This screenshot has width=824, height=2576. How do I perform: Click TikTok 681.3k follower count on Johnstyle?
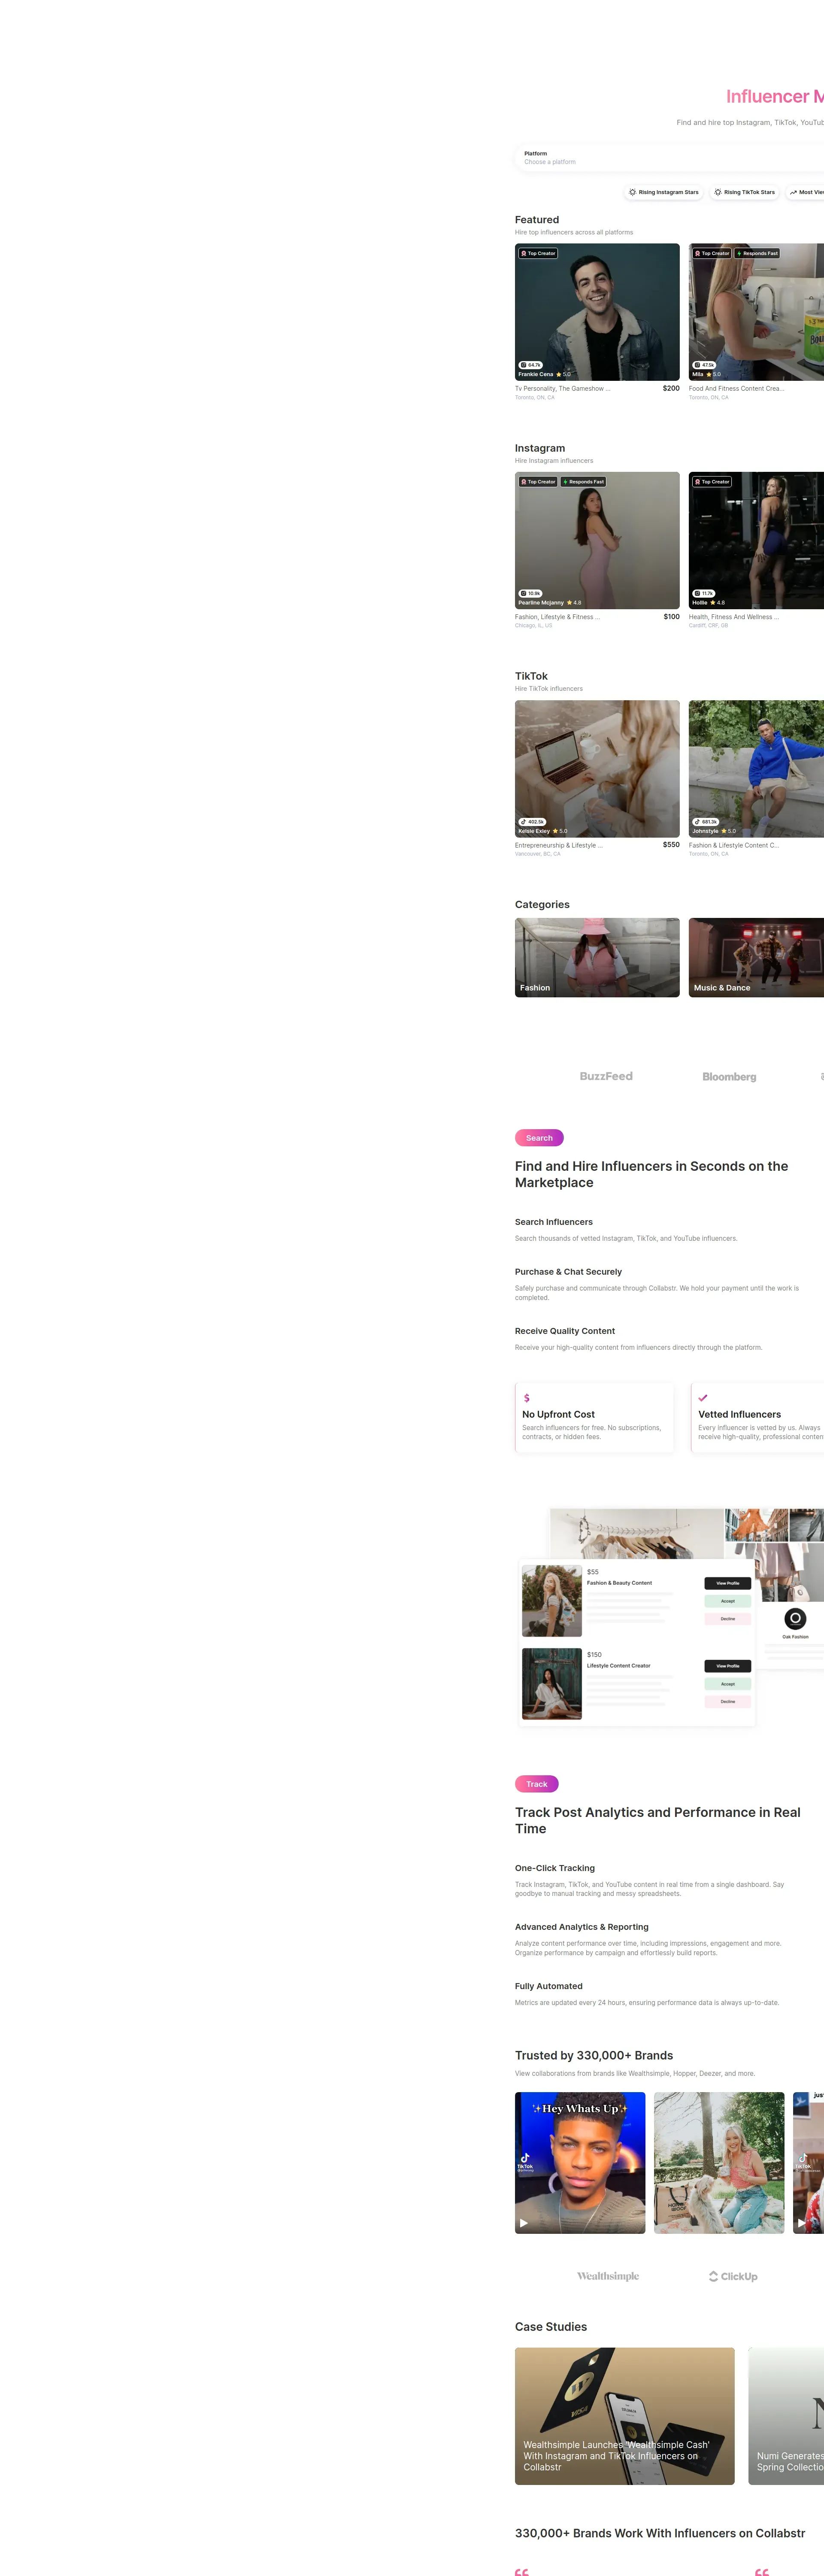click(x=706, y=822)
